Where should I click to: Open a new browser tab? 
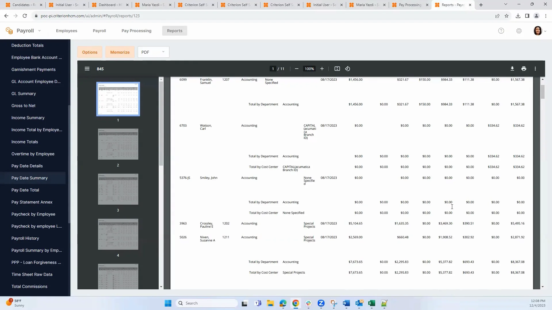(x=481, y=5)
